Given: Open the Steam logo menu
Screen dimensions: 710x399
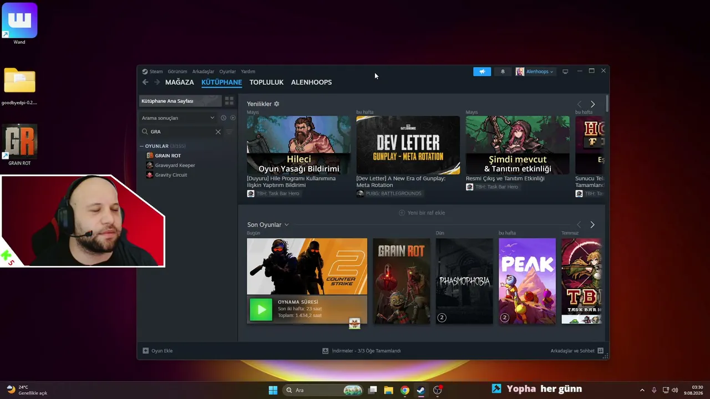Looking at the screenshot, I should (153, 71).
